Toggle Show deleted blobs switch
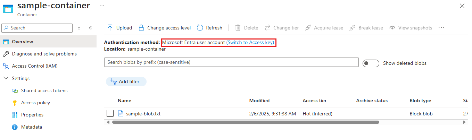Screen dimensions: 472x140 [x=371, y=63]
